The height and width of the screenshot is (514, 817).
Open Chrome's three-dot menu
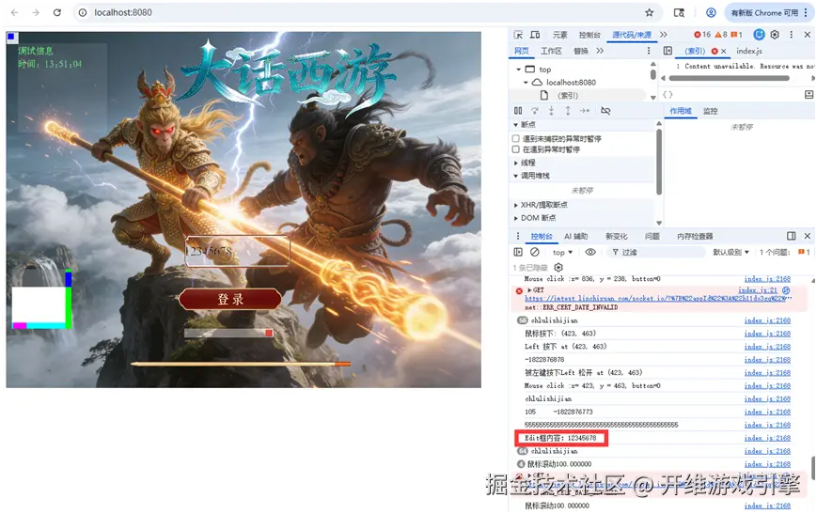click(807, 12)
